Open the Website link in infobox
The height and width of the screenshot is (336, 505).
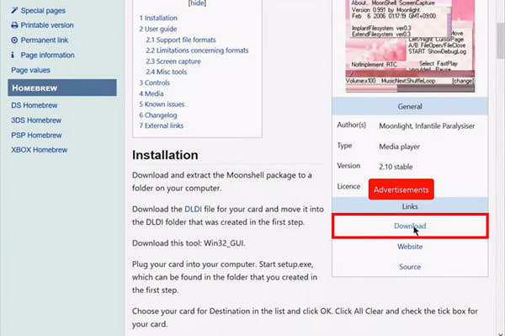410,247
